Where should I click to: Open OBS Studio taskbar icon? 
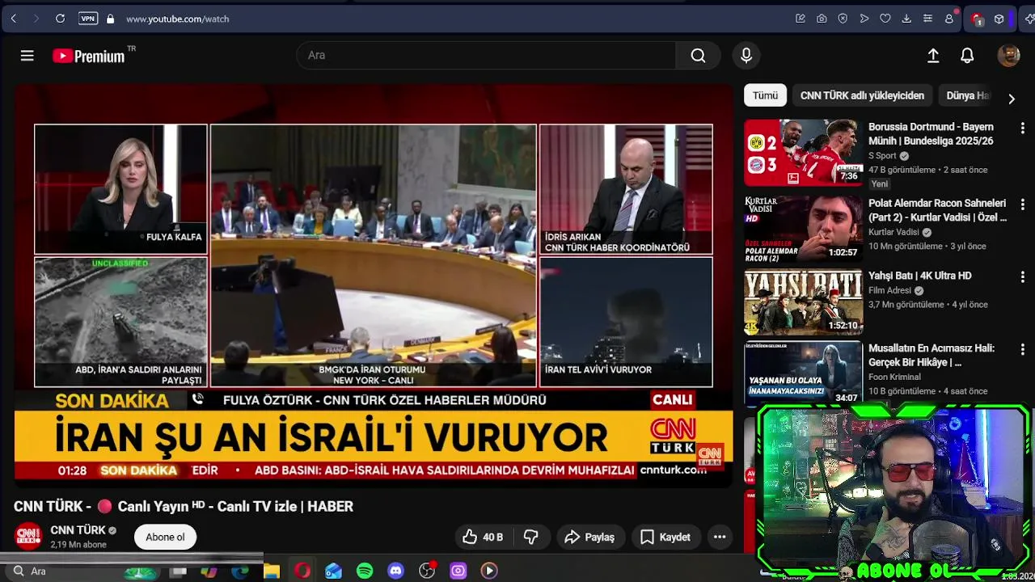click(x=427, y=571)
